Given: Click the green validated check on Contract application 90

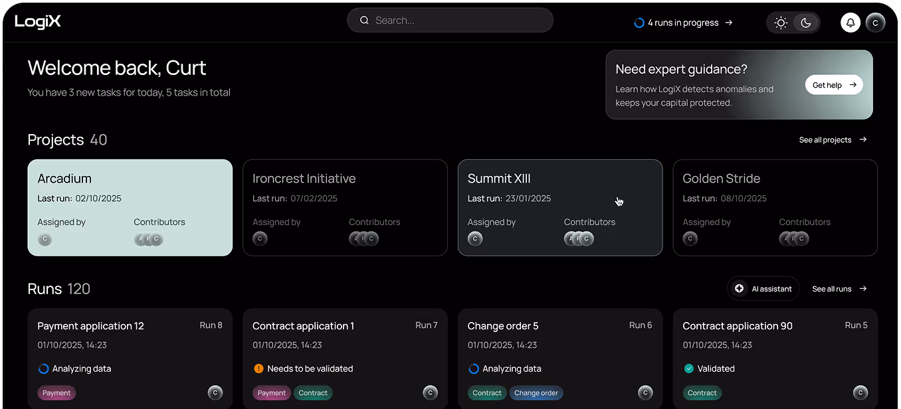Looking at the screenshot, I should pyautogui.click(x=689, y=368).
